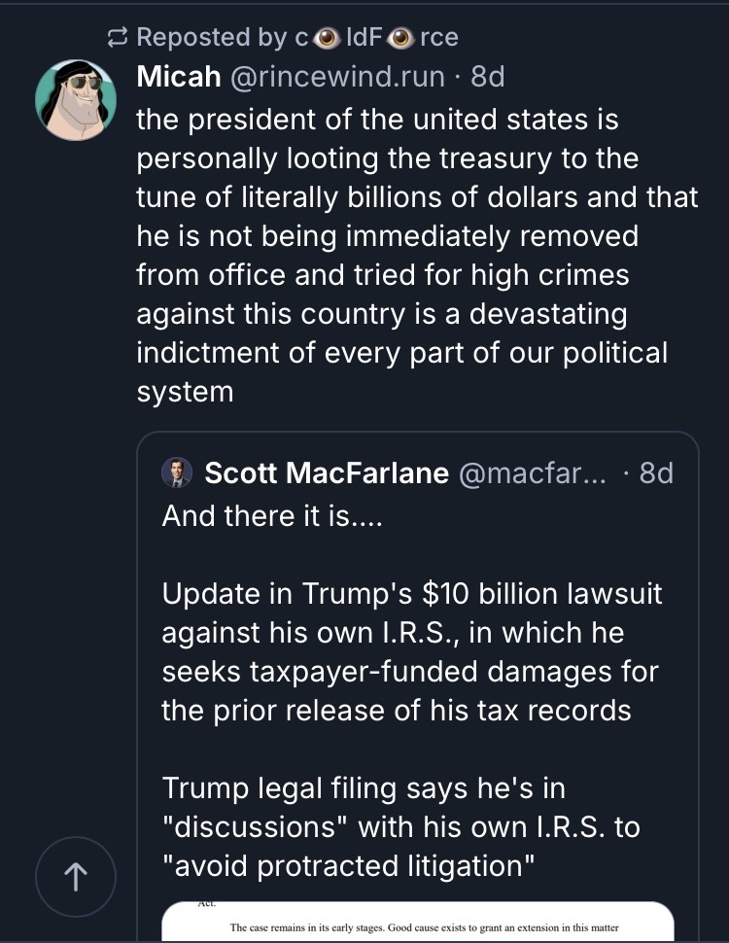Image resolution: width=729 pixels, height=943 pixels.
Task: Open Micah's profile avatar
Action: point(76,99)
